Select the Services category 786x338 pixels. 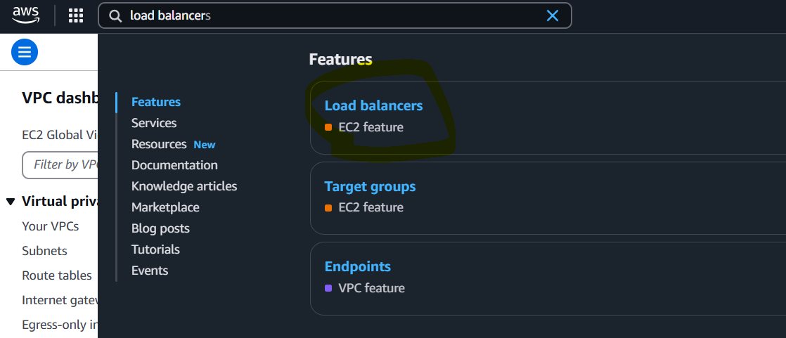(x=154, y=123)
